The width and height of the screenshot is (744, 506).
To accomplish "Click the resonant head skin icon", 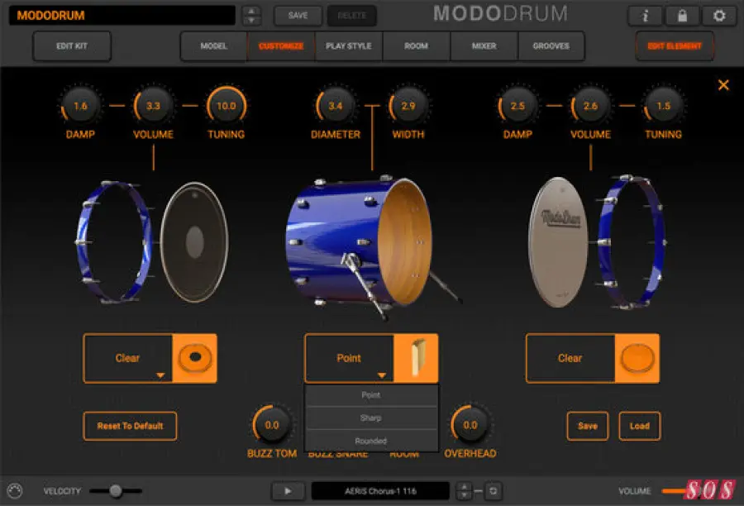I will point(637,358).
